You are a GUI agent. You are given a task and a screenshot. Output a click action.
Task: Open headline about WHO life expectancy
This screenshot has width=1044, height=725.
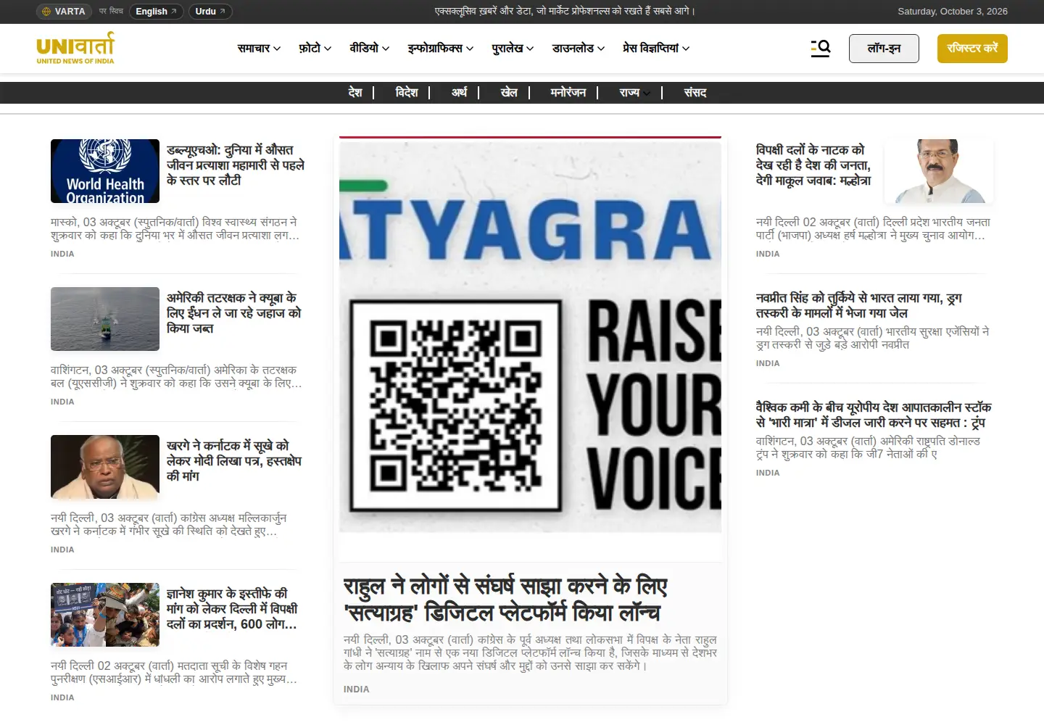[x=236, y=165]
